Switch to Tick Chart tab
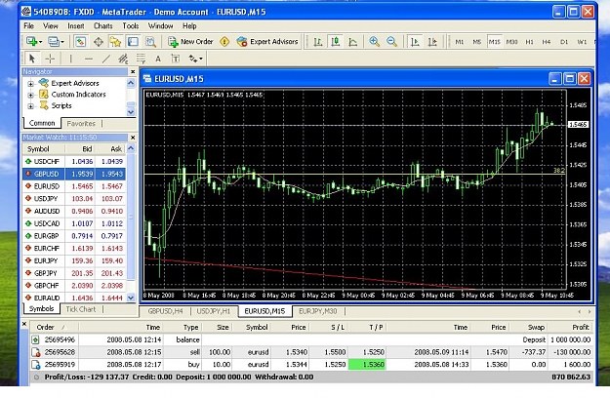This screenshot has width=610, height=398. pyautogui.click(x=81, y=309)
